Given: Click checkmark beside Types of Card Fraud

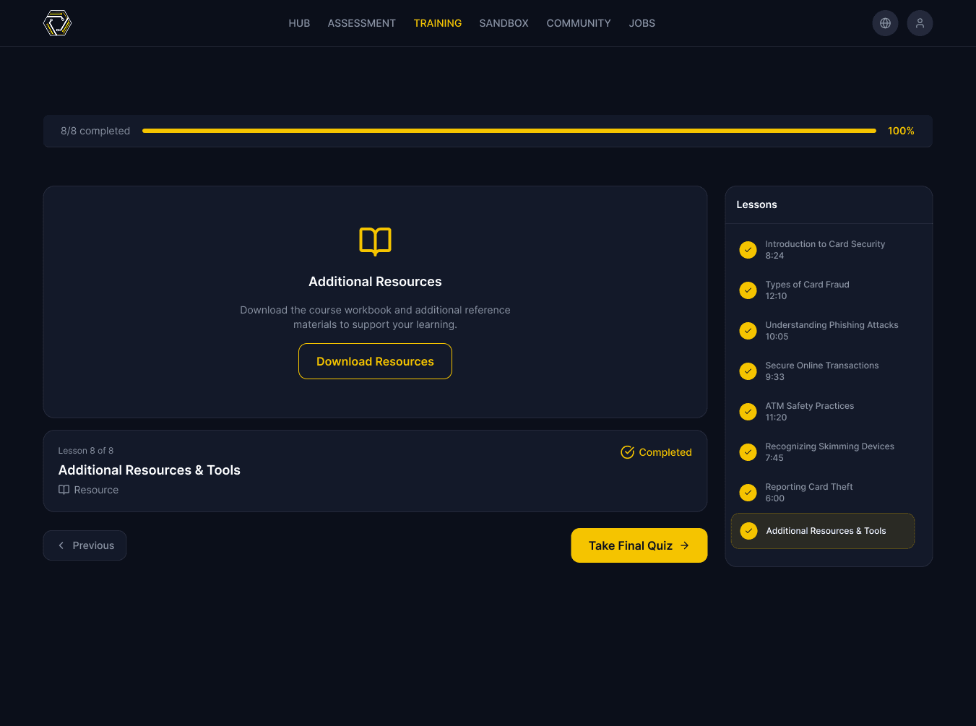Looking at the screenshot, I should 748,290.
